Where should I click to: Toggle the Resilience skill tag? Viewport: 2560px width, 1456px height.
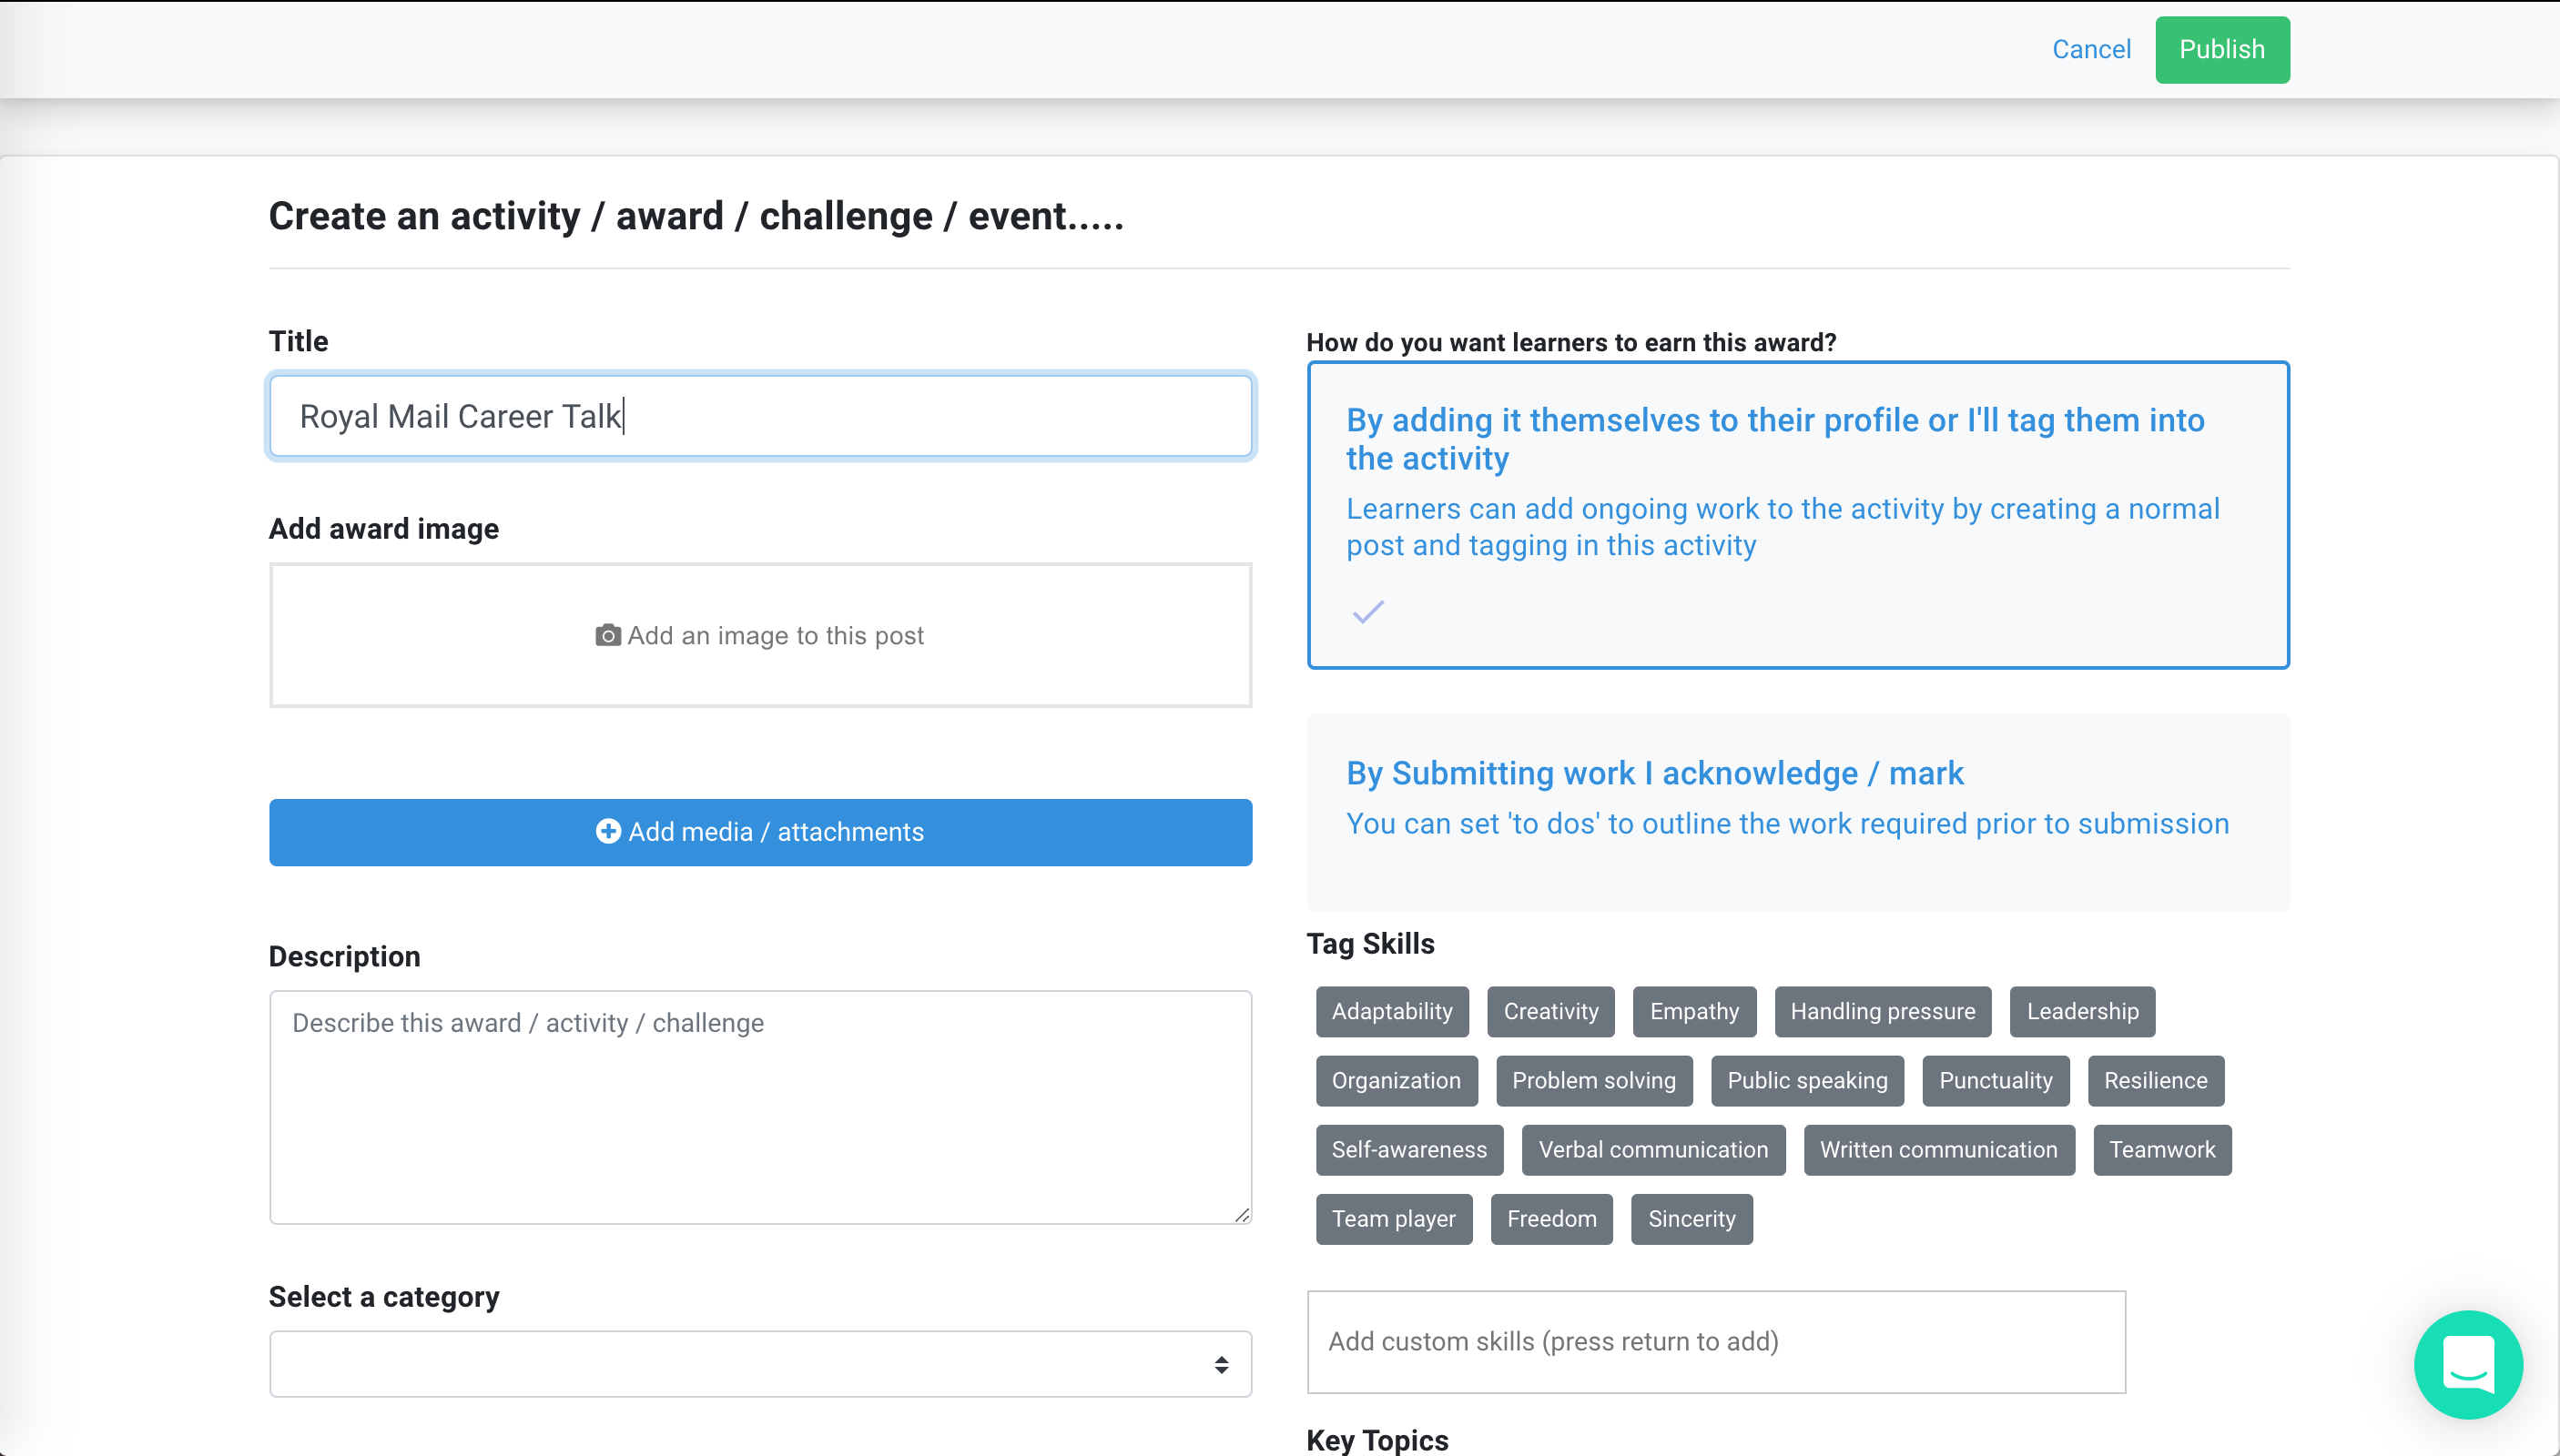pos(2155,1080)
